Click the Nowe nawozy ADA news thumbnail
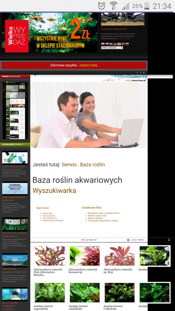Viewport: 175px width, 311px height. pyautogui.click(x=15, y=158)
